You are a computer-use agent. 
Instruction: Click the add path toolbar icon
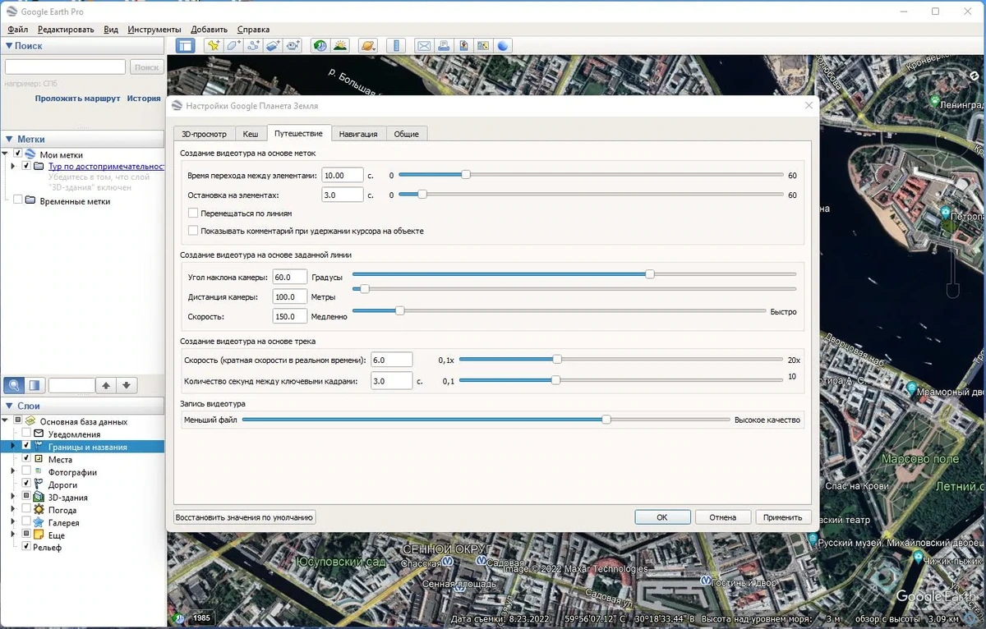coord(253,46)
